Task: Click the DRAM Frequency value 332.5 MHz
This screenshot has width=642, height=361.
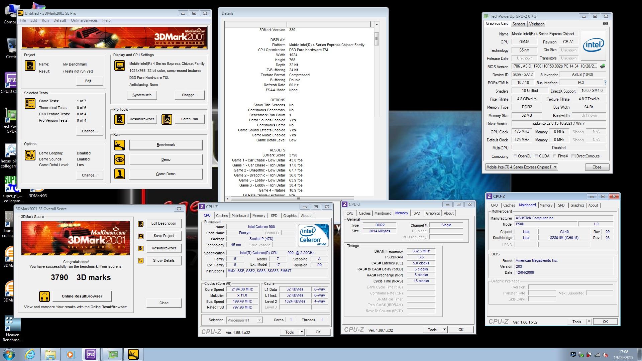Action: pos(421,251)
